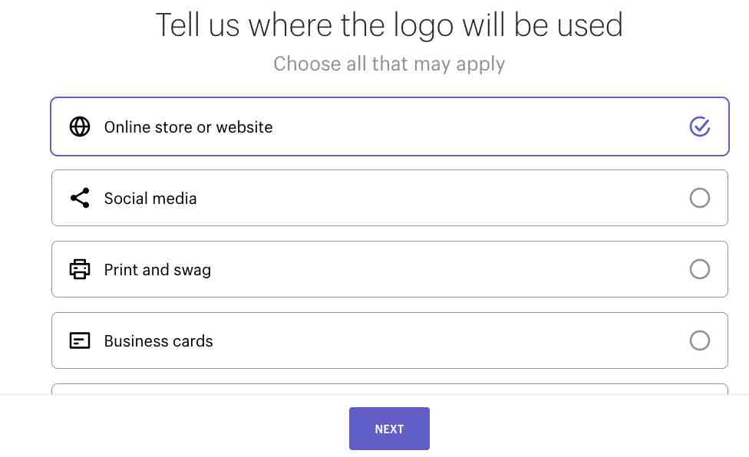Select the "Social media" label text
The height and width of the screenshot is (457, 749).
150,198
